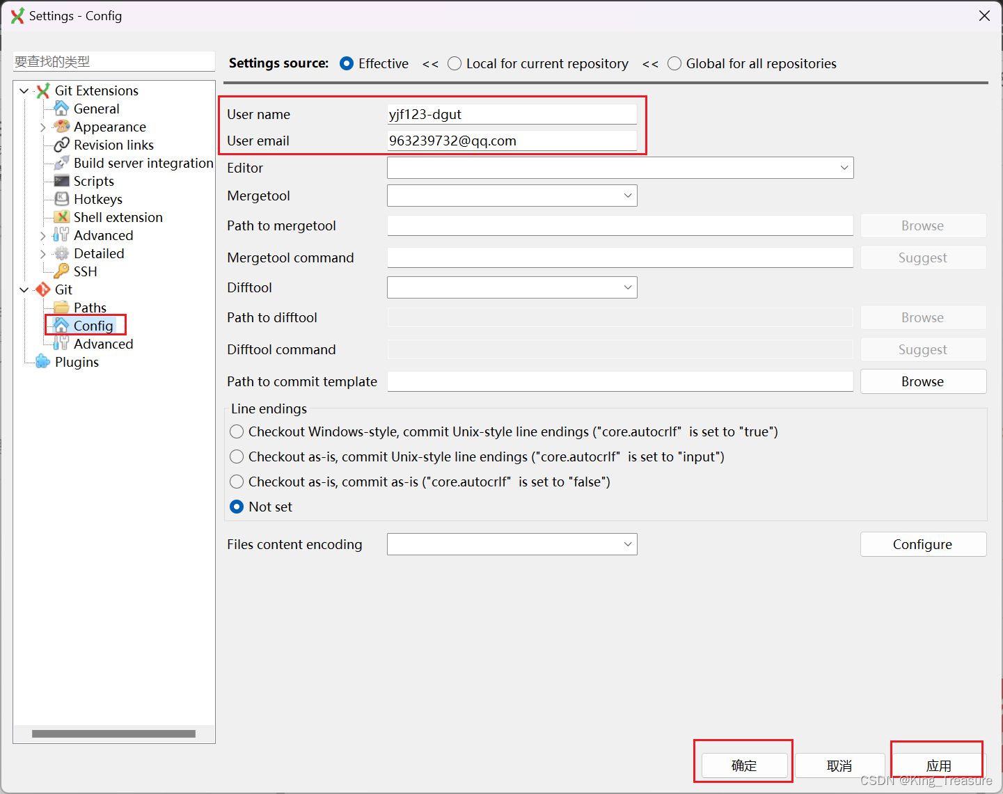Click Browse for commit template path
Viewport: 1003px width, 794px height.
click(923, 381)
